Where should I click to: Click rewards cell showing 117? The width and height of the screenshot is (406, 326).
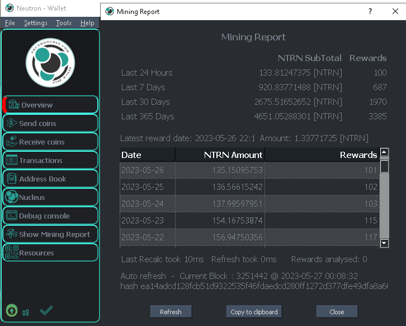(x=322, y=237)
